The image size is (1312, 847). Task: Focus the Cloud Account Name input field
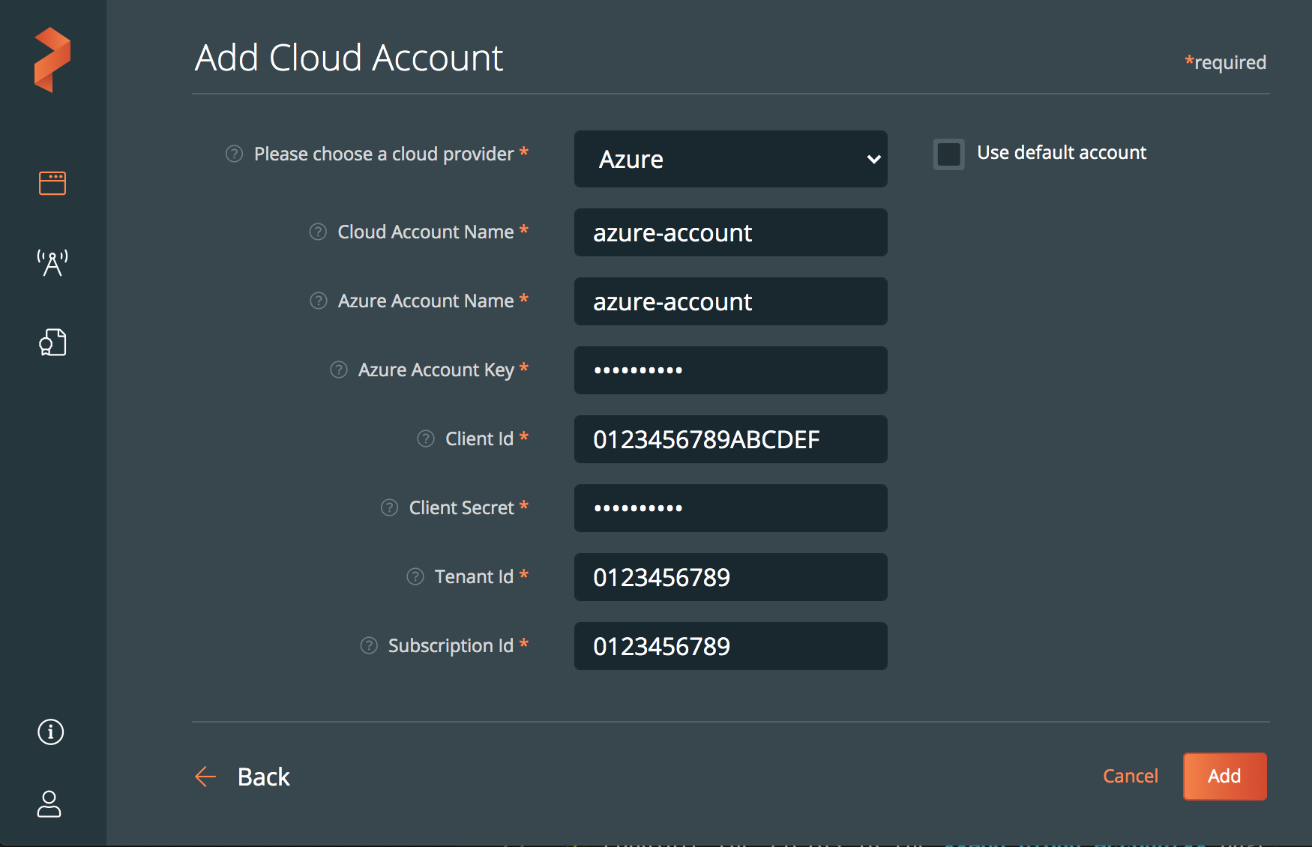point(730,233)
